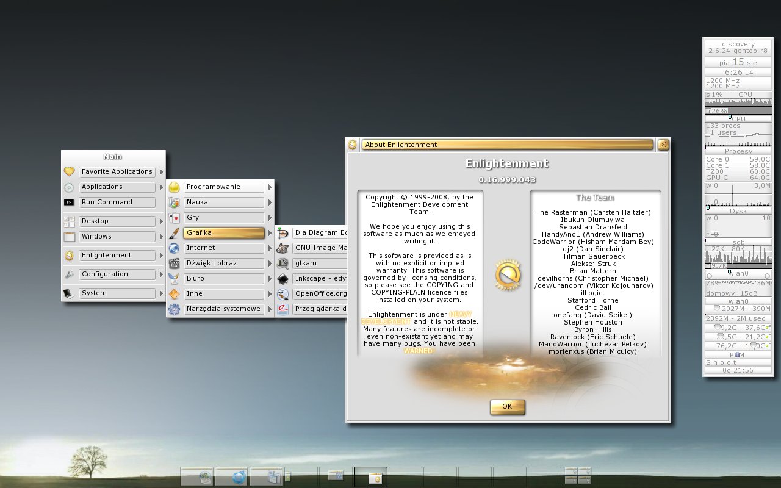This screenshot has height=488, width=781.
Task: Open the Dźwięk i obraz menu entry
Action: pos(223,264)
